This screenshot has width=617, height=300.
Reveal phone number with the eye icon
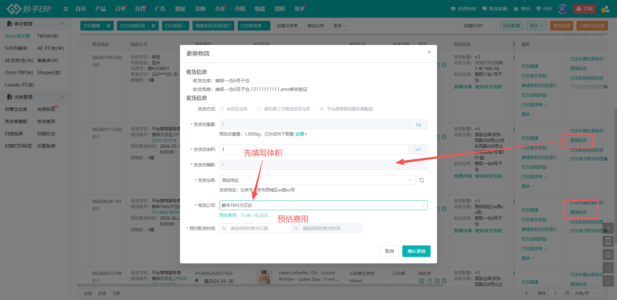175,74
